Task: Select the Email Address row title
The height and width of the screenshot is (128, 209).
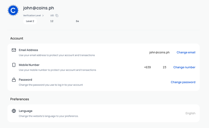Action: pyautogui.click(x=28, y=50)
